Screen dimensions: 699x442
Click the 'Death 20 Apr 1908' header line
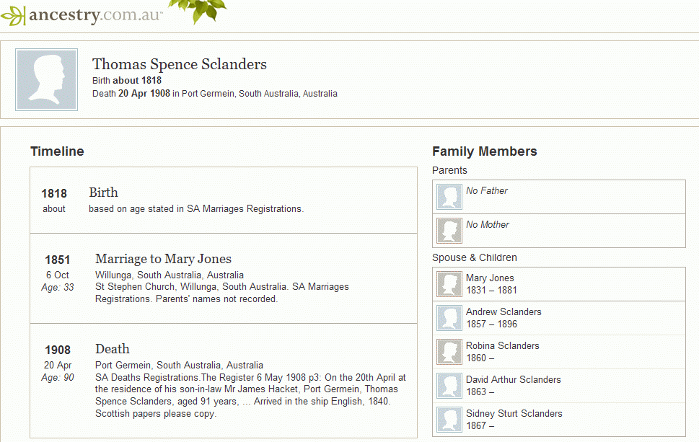pyautogui.click(x=214, y=94)
